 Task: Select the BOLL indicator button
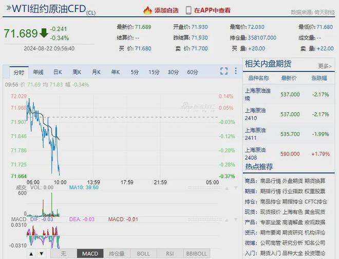(143, 253)
